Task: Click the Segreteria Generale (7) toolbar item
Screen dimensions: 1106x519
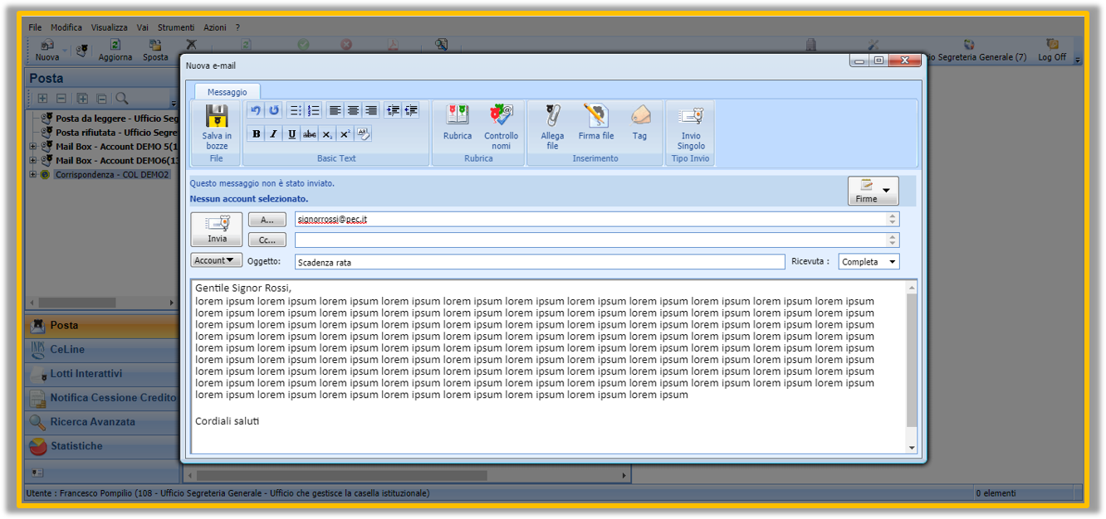Action: (x=976, y=51)
